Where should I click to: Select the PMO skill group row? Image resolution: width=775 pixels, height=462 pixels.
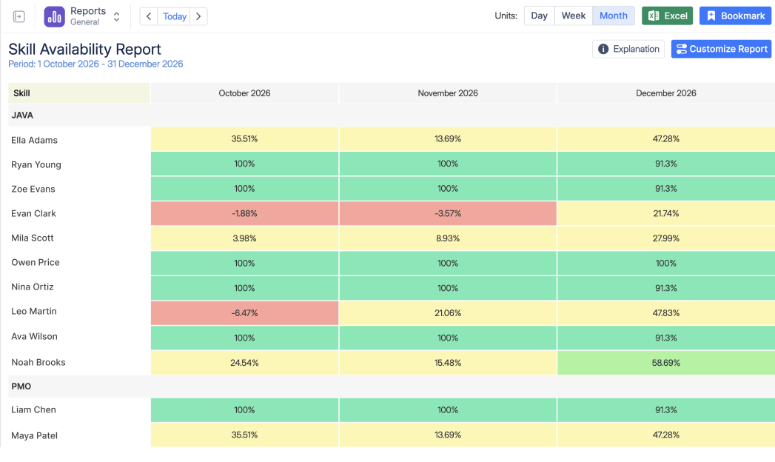[x=392, y=386]
